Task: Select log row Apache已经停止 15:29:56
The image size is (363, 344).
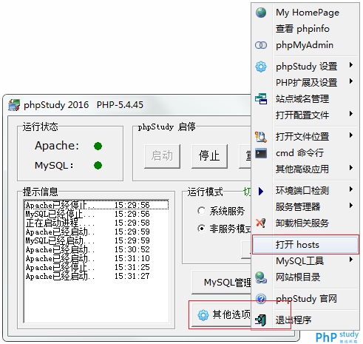Action: click(97, 205)
